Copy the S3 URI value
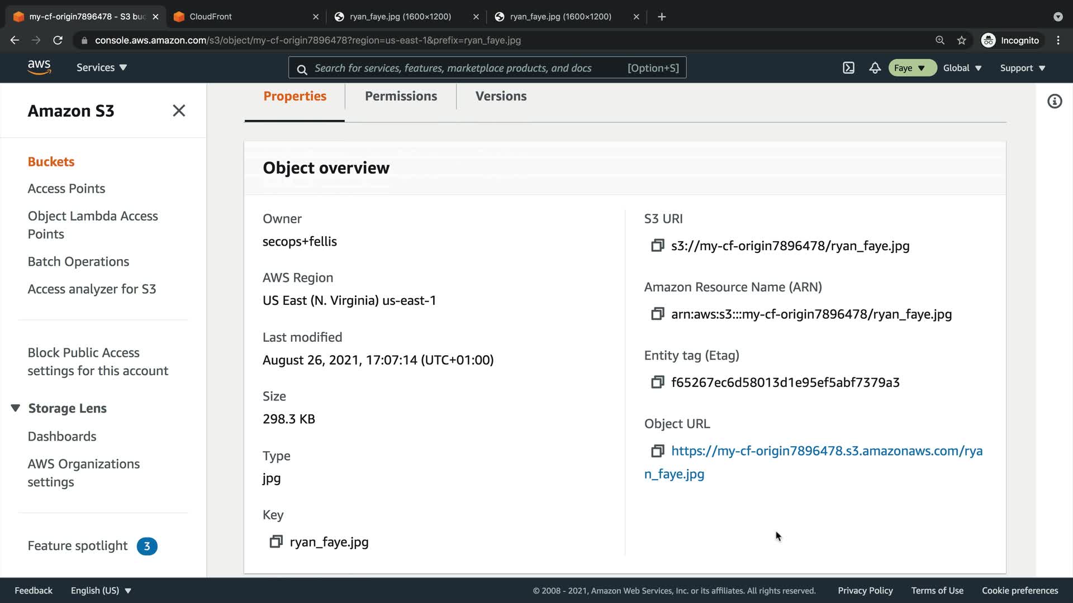The height and width of the screenshot is (603, 1073). (657, 246)
